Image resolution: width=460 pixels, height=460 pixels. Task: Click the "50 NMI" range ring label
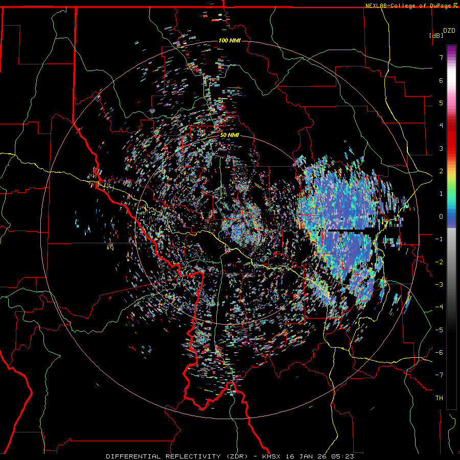pyautogui.click(x=229, y=135)
